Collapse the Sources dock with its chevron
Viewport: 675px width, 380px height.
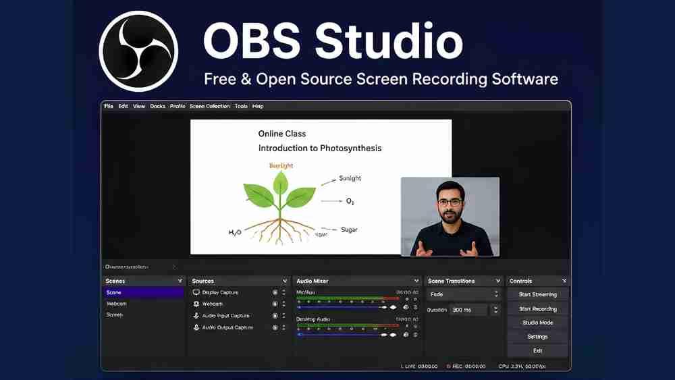tap(285, 281)
